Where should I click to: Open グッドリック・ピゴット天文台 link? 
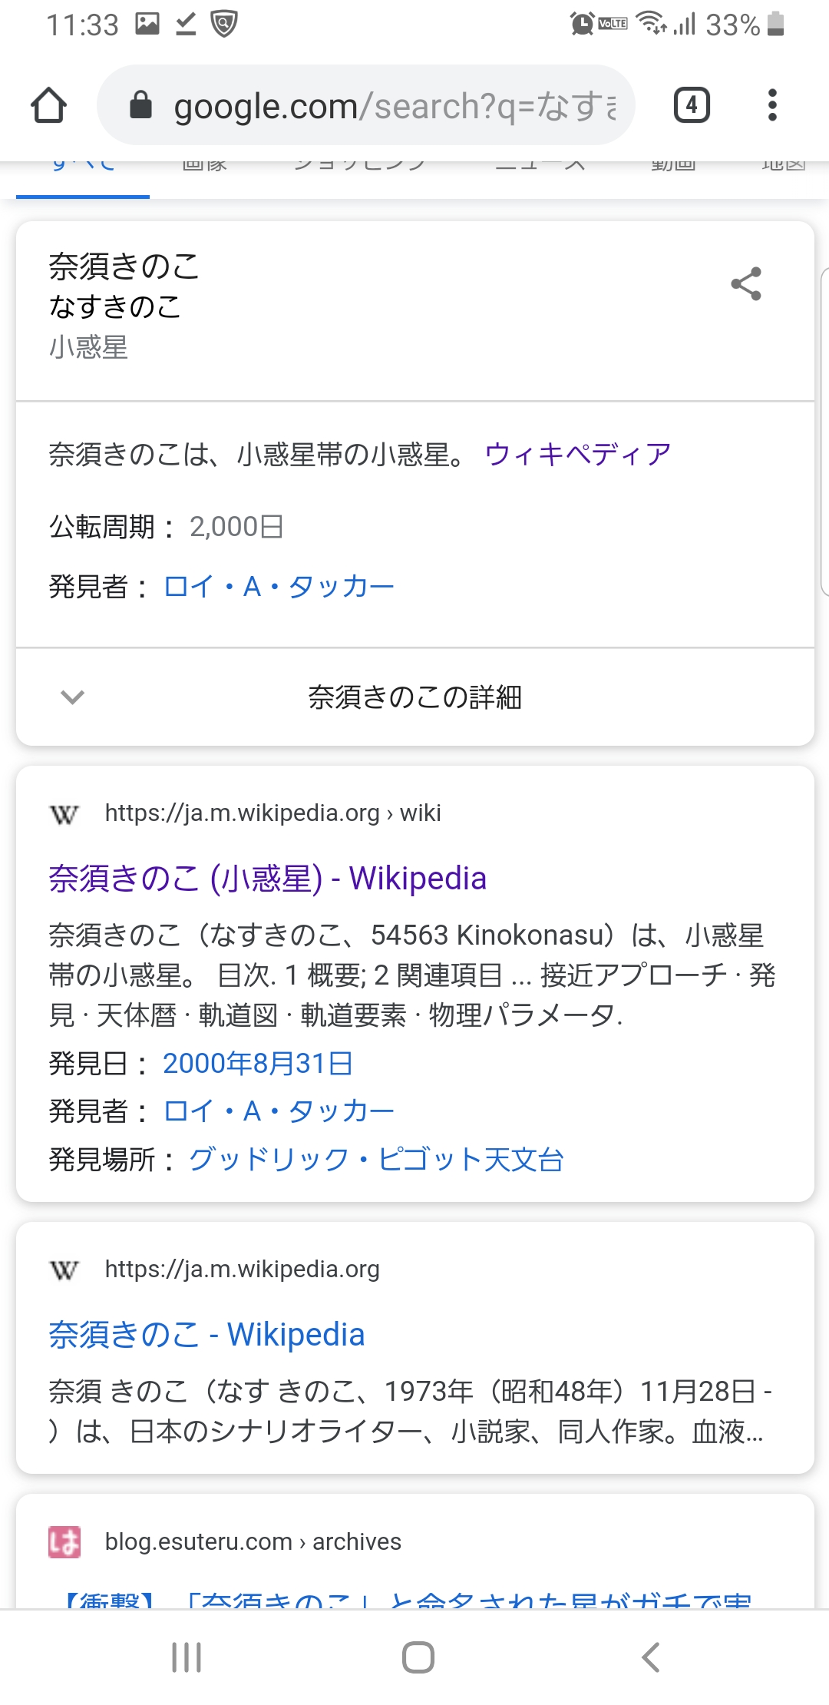point(376,1159)
